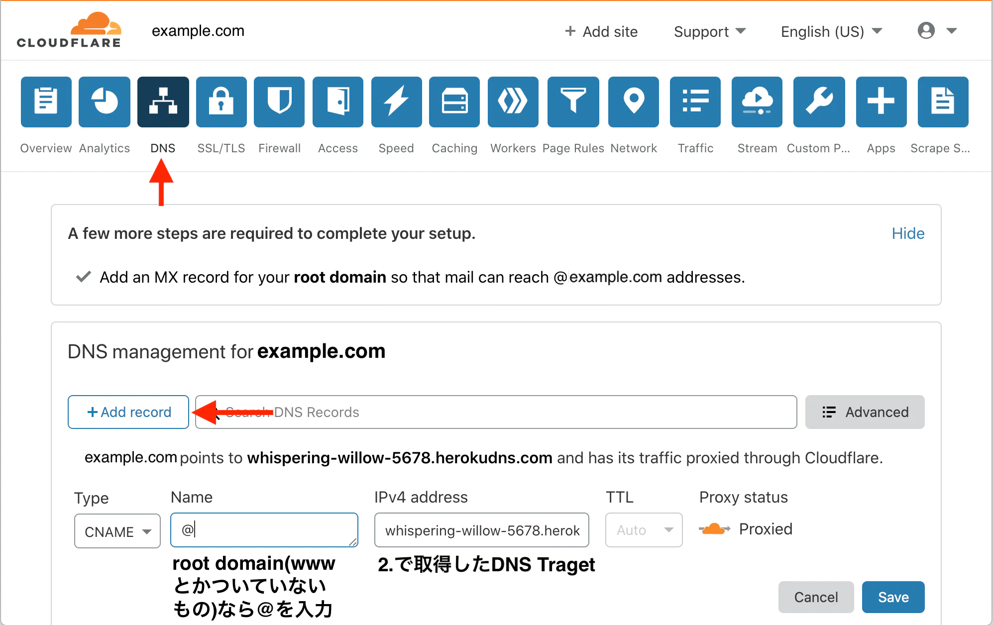Open the Analytics pie chart icon
The width and height of the screenshot is (993, 625).
click(x=105, y=102)
